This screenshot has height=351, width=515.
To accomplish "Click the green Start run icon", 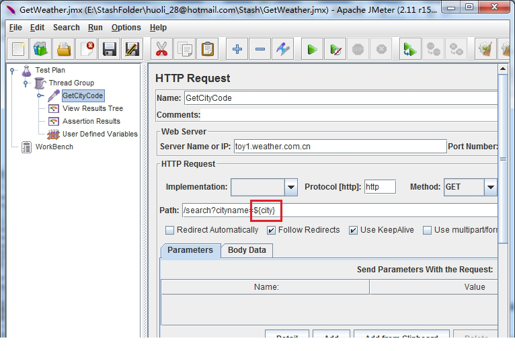I will point(312,49).
